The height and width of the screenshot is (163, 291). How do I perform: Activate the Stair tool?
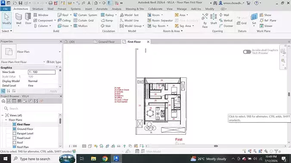(106, 26)
